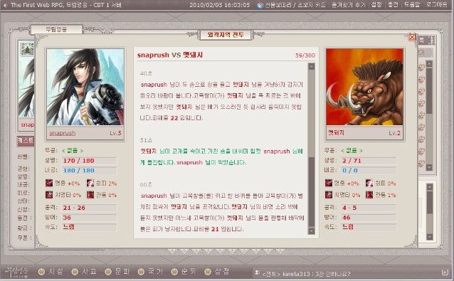454x281 pixels.
Task: Open 시설 facilities menu
Action: tap(51, 272)
